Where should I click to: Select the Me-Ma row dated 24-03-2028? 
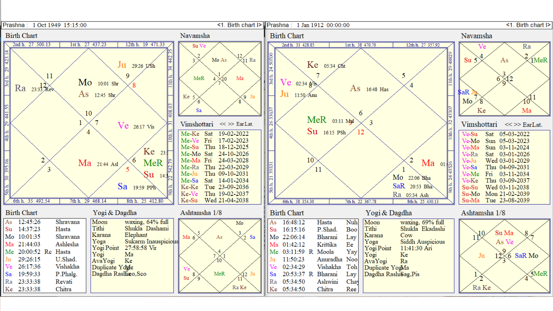(215, 160)
